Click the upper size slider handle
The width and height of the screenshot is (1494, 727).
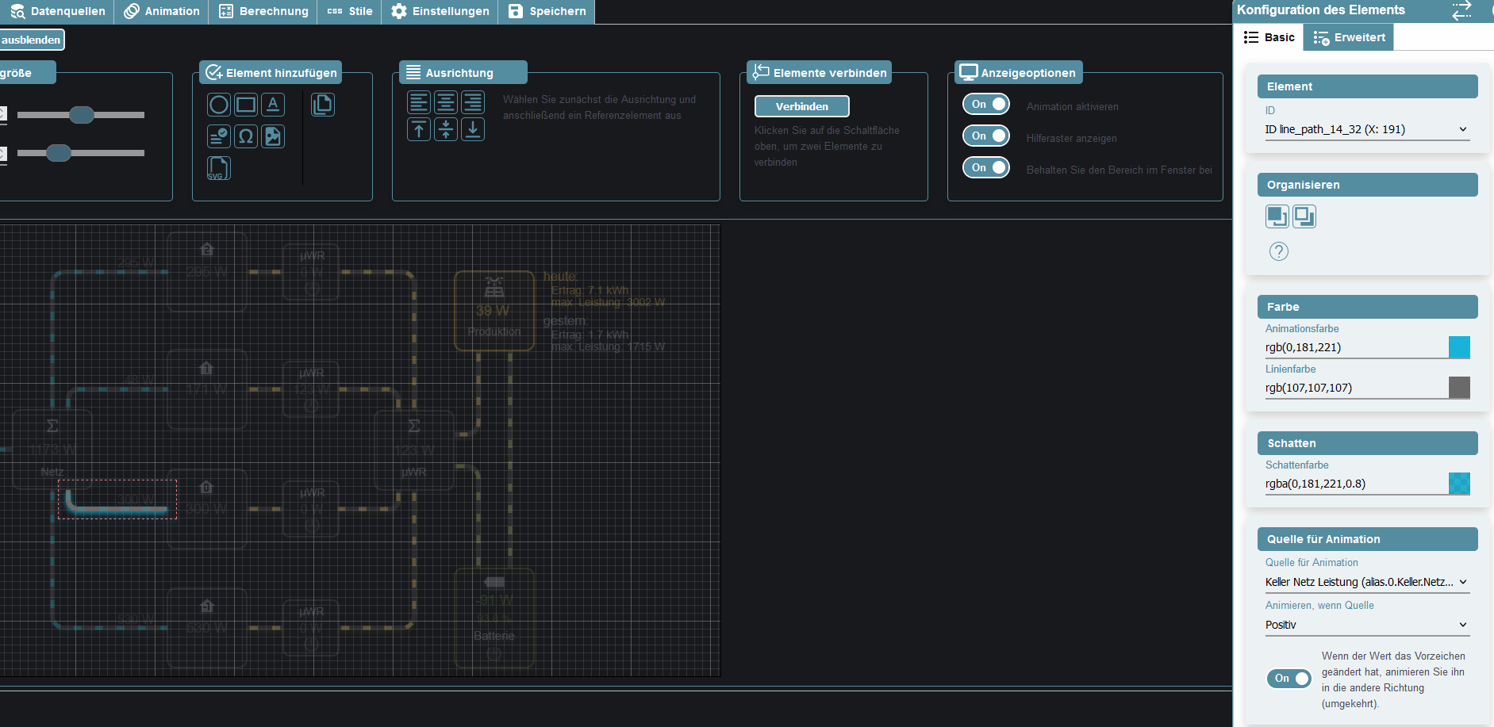(82, 115)
